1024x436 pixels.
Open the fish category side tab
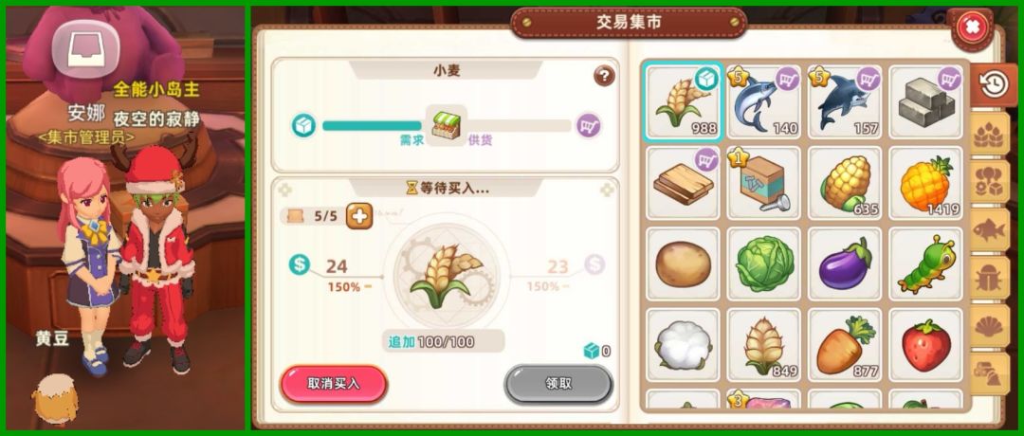[989, 228]
